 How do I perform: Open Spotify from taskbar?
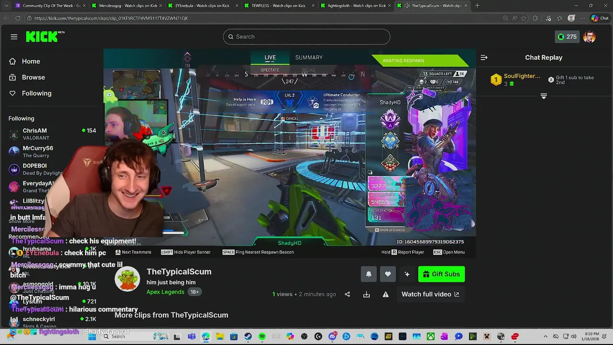(x=262, y=336)
